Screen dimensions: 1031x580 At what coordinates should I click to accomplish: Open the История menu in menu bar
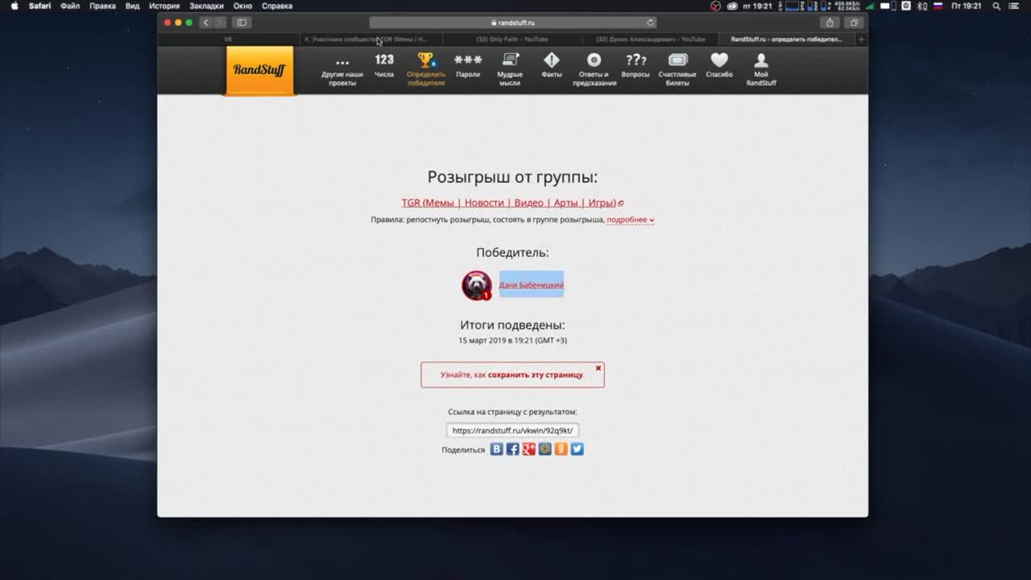tap(164, 6)
